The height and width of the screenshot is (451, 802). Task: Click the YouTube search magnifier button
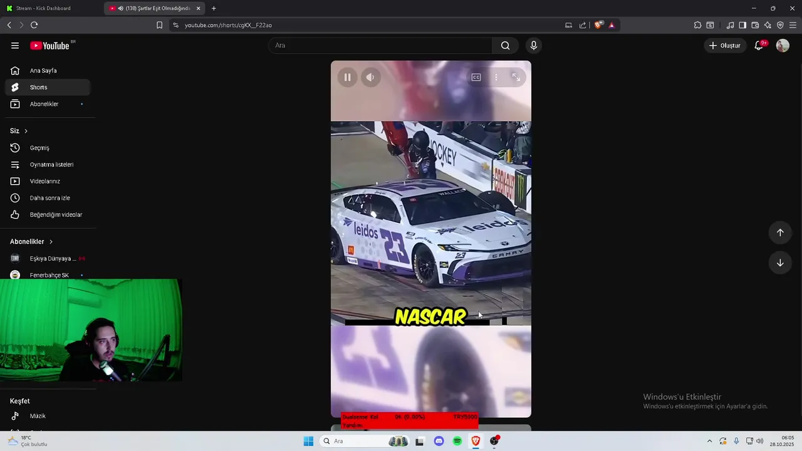tap(505, 45)
